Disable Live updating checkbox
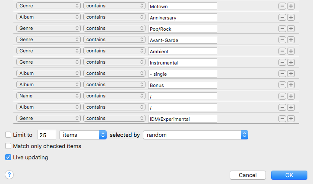 (x=8, y=157)
